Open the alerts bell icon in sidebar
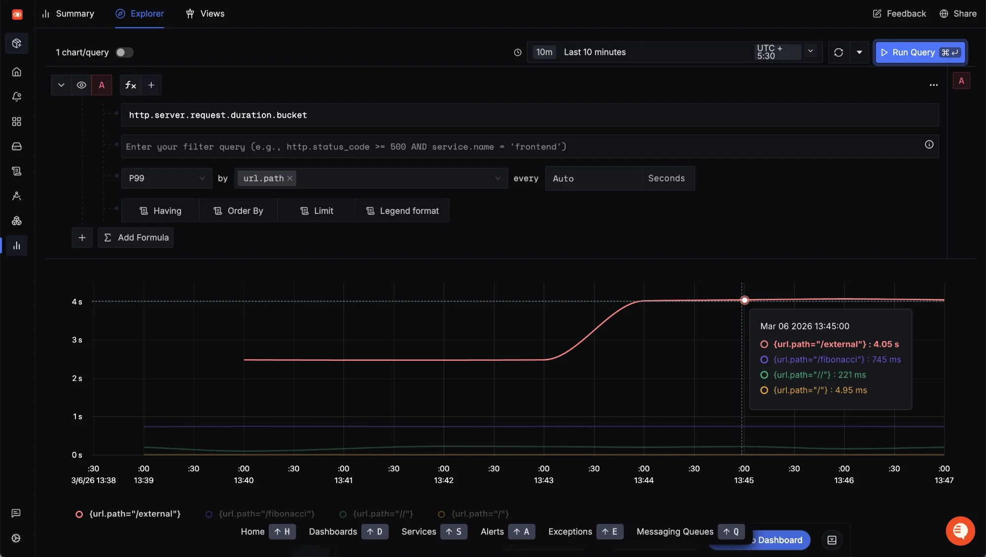The image size is (986, 557). pos(16,97)
